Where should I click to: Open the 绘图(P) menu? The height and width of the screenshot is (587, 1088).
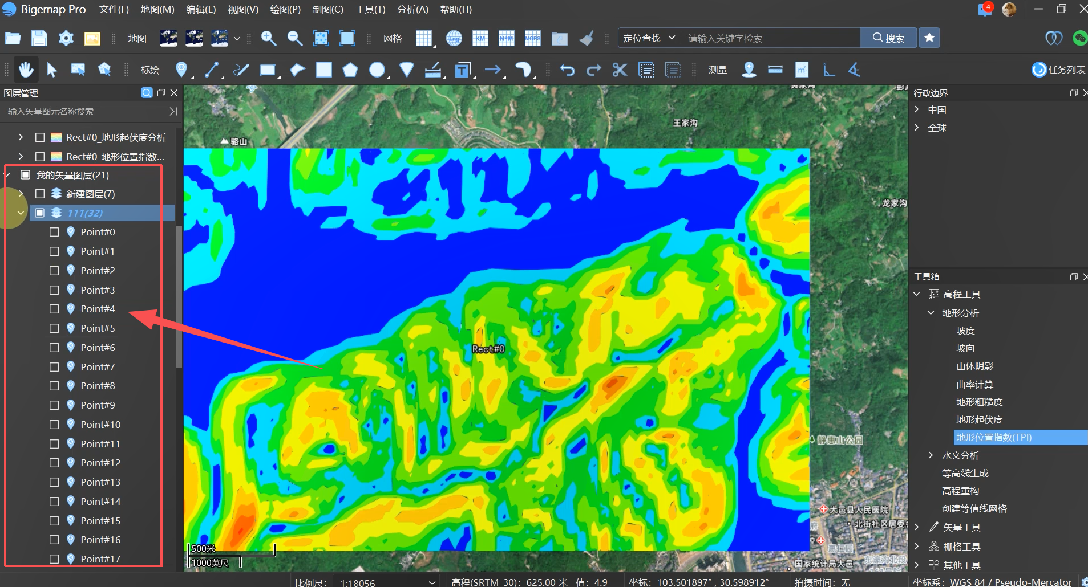(285, 10)
